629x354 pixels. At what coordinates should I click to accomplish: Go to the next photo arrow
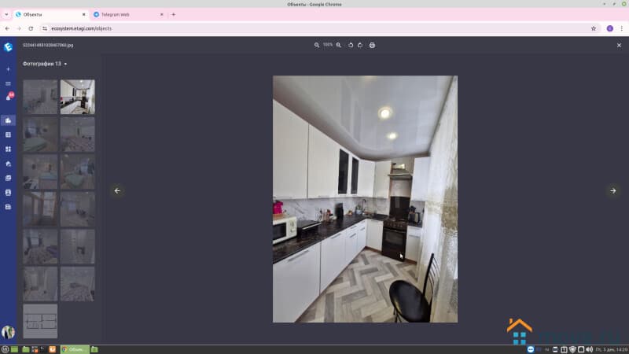click(x=613, y=190)
